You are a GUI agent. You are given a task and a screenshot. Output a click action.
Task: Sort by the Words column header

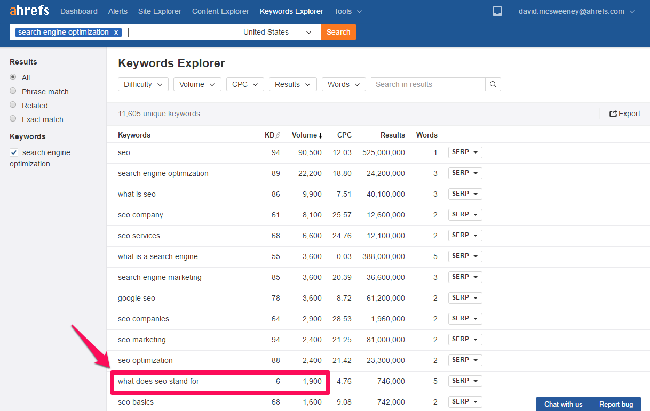coord(427,135)
